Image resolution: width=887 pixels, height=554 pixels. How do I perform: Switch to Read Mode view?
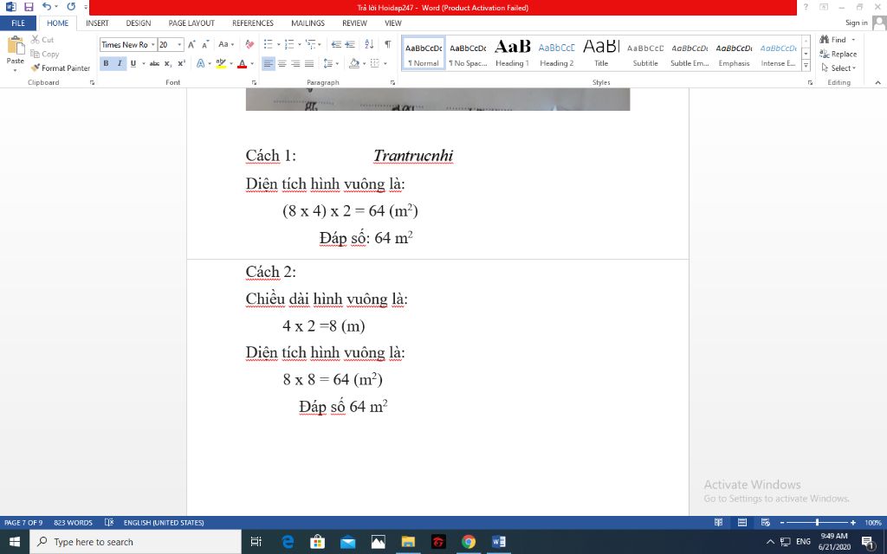pos(718,522)
